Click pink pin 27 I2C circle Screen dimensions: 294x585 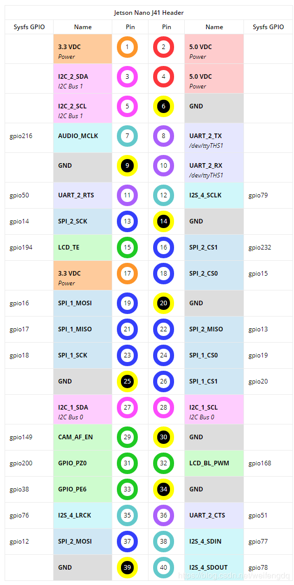[x=128, y=408]
